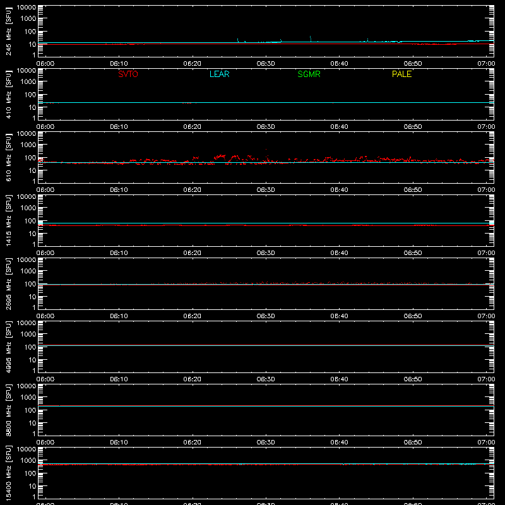505x505 pixels.
Task: Click the 100 tick value on 2695 MHz panel
Action: click(x=30, y=284)
